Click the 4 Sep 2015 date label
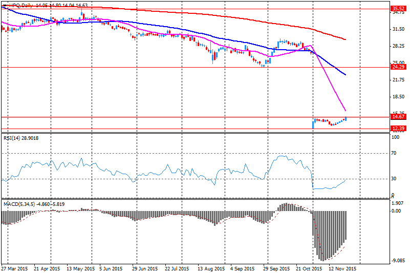This screenshot has width=410, height=273. tap(243, 269)
